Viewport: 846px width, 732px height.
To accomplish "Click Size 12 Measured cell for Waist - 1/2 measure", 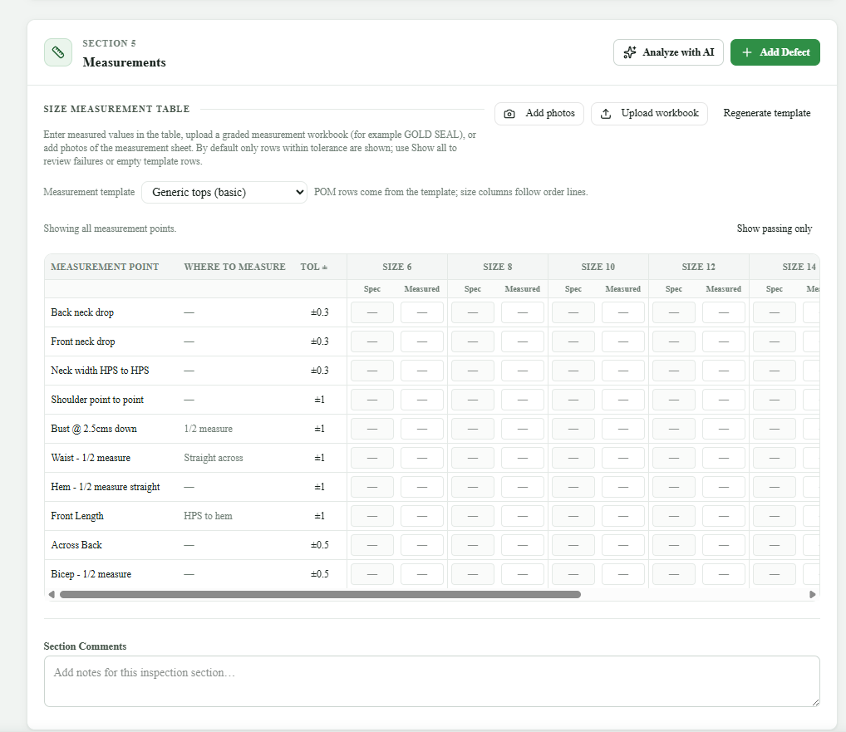I will (x=724, y=458).
